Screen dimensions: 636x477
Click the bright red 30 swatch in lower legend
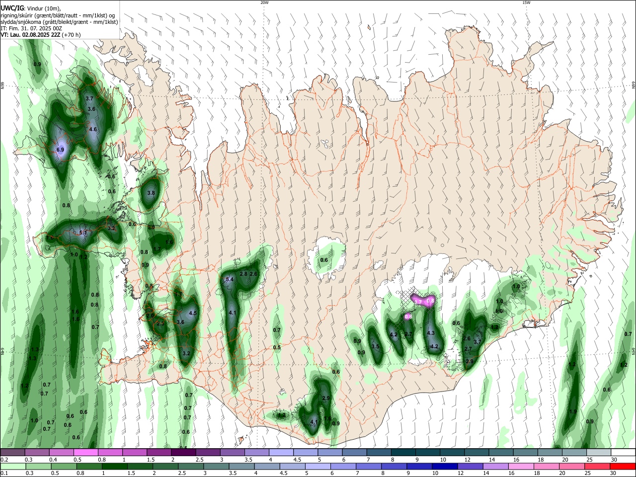pyautogui.click(x=623, y=466)
